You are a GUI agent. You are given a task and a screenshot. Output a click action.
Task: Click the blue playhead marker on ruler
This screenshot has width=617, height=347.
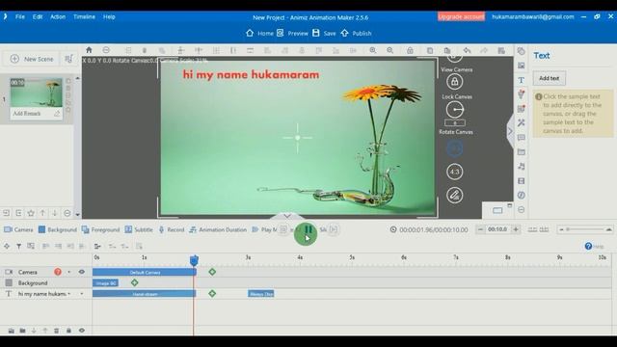click(194, 260)
